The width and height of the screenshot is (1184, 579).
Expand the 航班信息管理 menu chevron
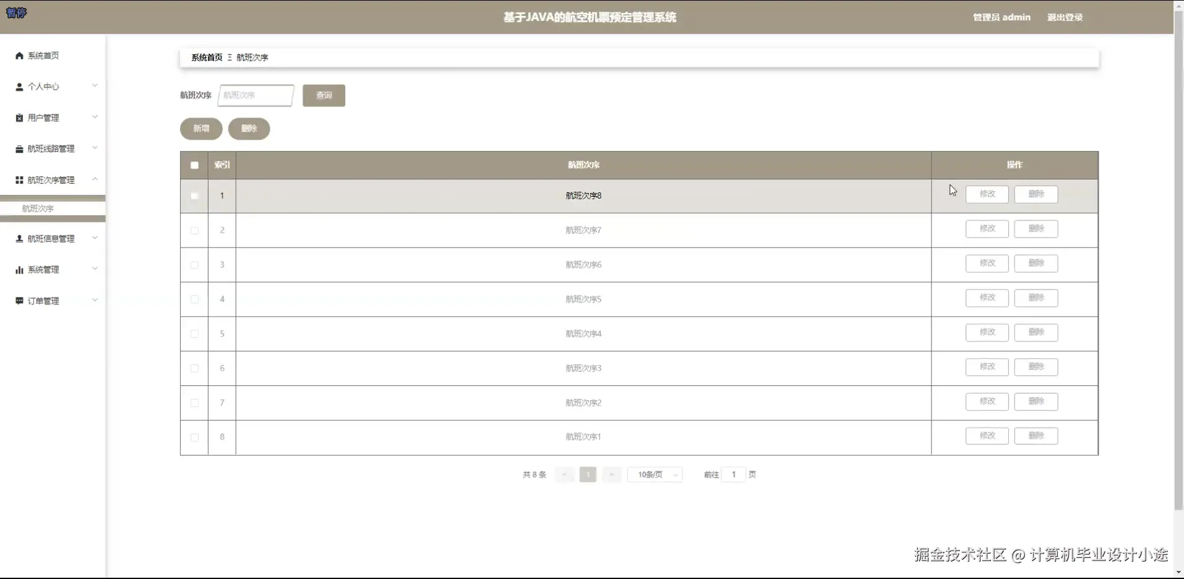[x=95, y=238]
